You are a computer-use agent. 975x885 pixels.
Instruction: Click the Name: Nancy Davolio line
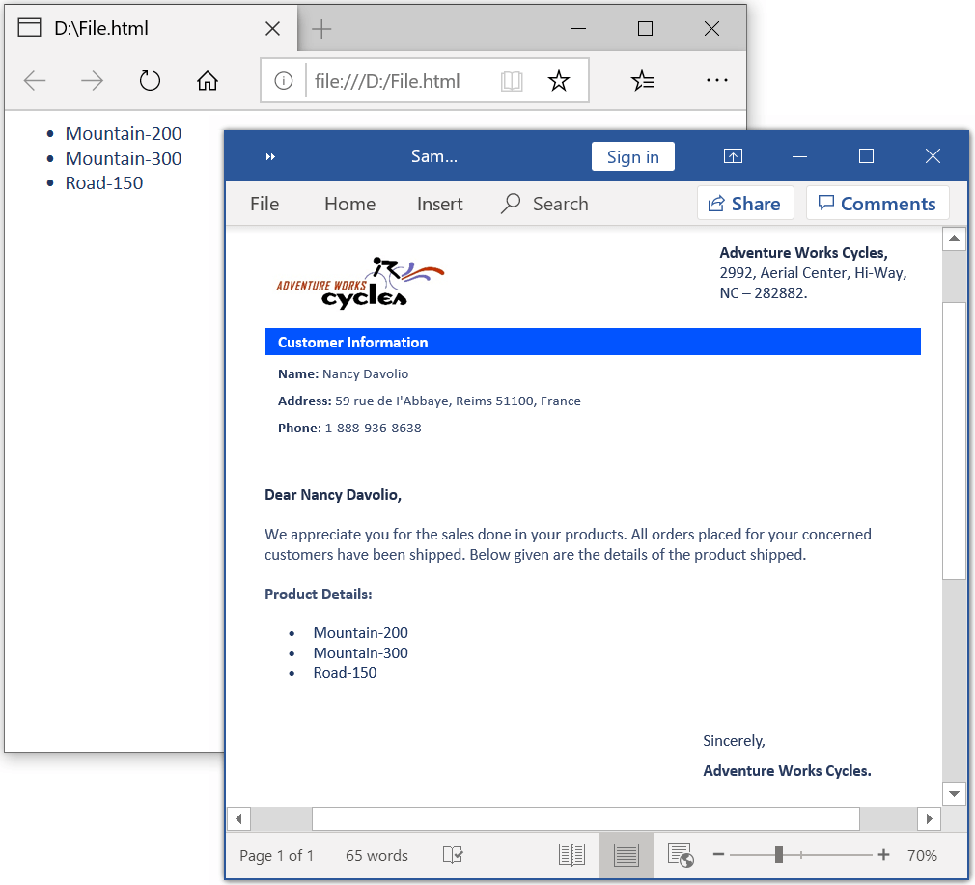344,374
